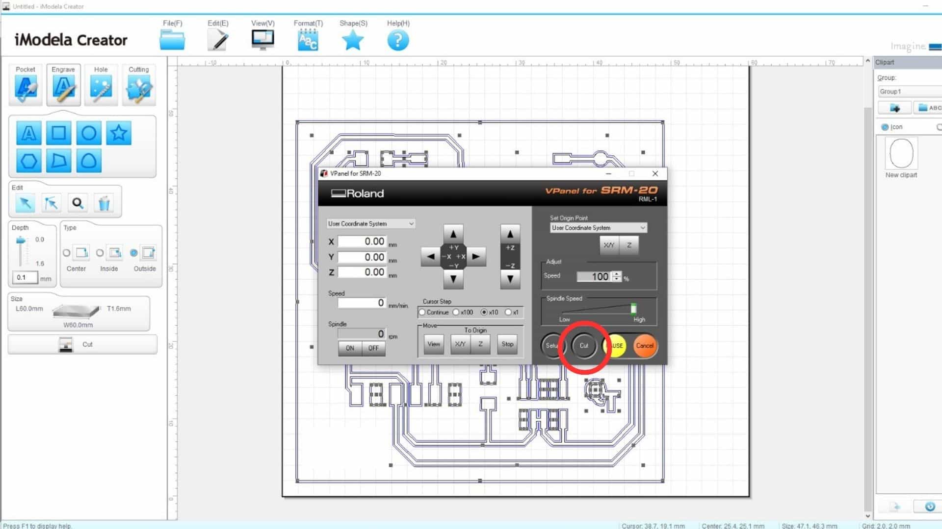Move the tool in +Y direction arrow
Viewport: 942px width, 529px height.
click(x=453, y=234)
